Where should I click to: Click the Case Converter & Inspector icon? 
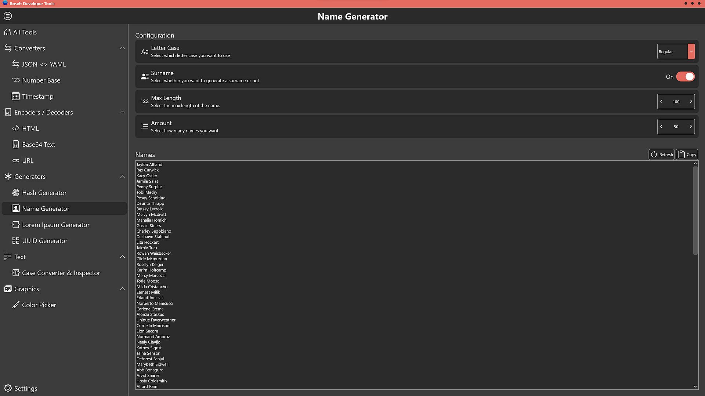click(x=15, y=273)
